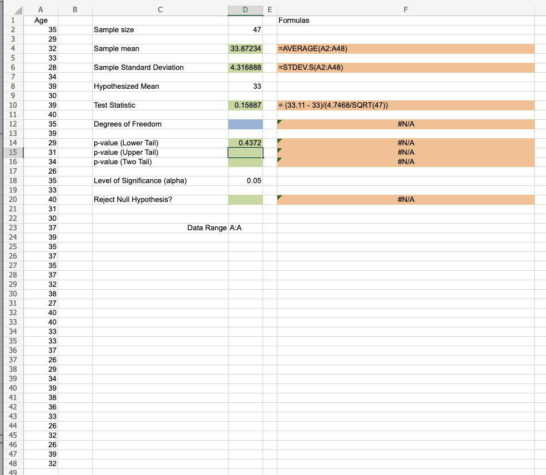Select Age value 28 in row 6
This screenshot has height=475, width=546.
41,67
